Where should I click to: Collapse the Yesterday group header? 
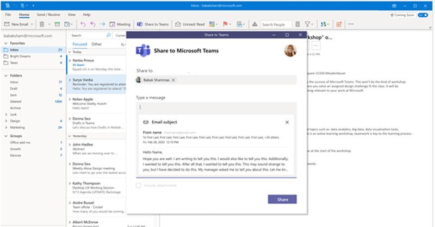[70, 136]
